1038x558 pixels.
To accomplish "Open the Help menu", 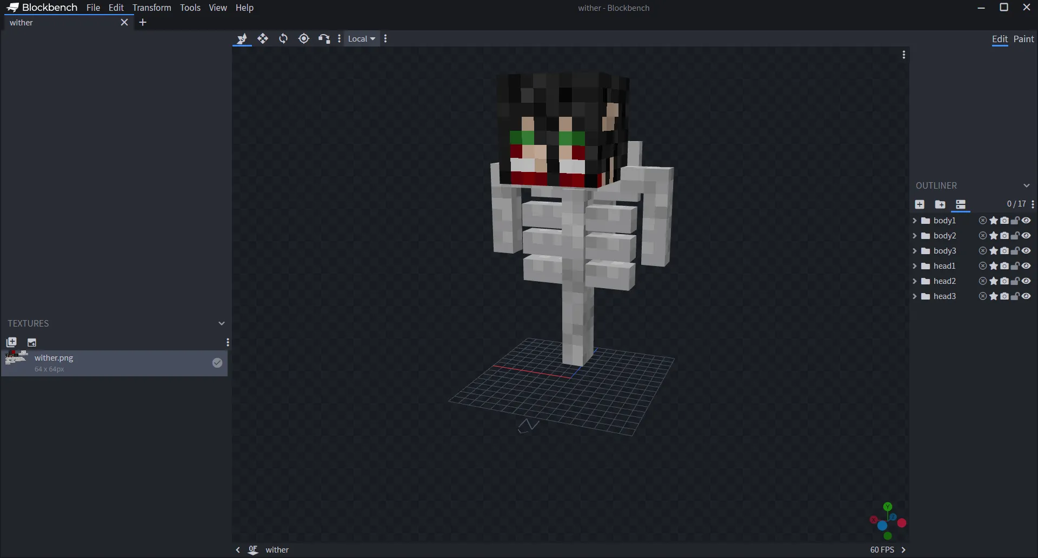I will (x=244, y=8).
